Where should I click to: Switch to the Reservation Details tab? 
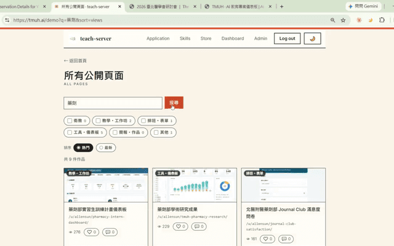point(19,7)
